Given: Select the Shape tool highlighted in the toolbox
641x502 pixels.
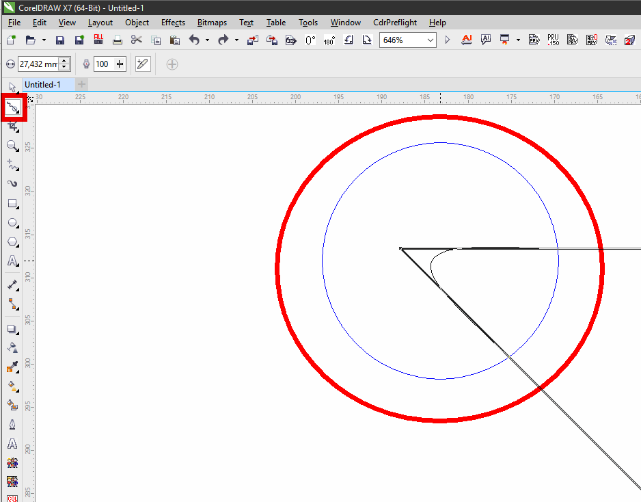Looking at the screenshot, I should [x=12, y=107].
